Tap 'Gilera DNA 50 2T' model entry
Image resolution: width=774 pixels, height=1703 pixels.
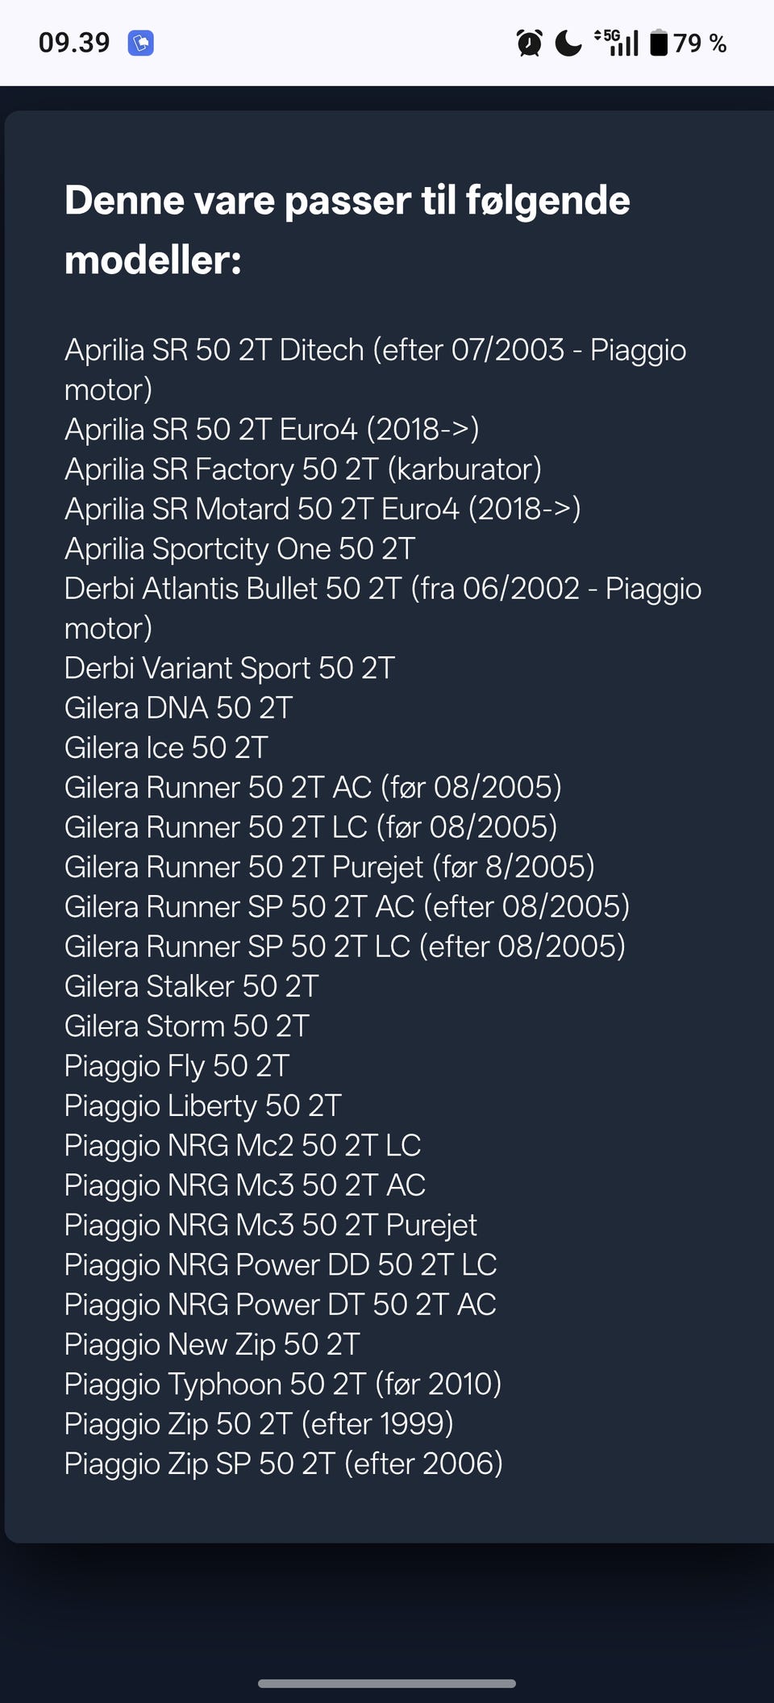[x=178, y=708]
